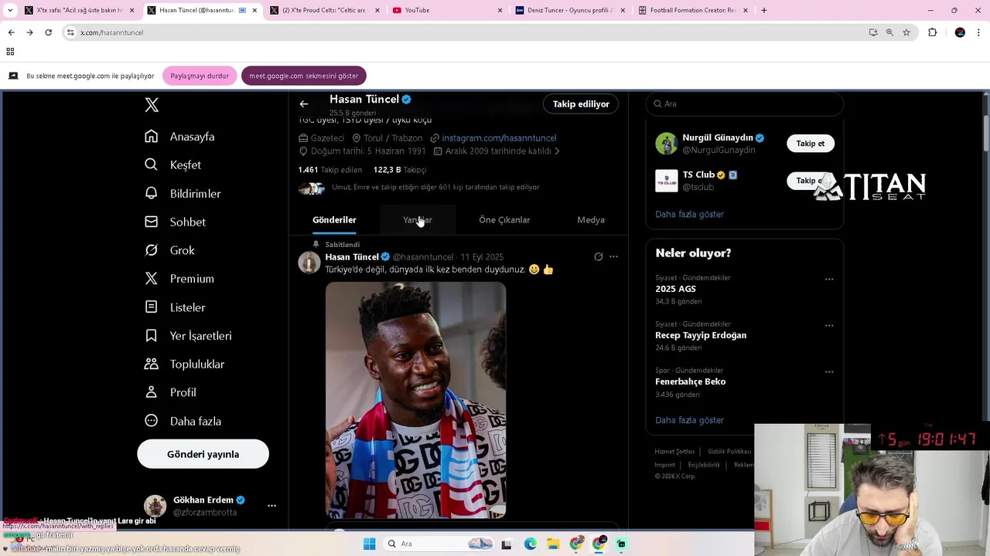
Task: Open Recep Tayyip Erdoğan trend
Action: (x=701, y=335)
